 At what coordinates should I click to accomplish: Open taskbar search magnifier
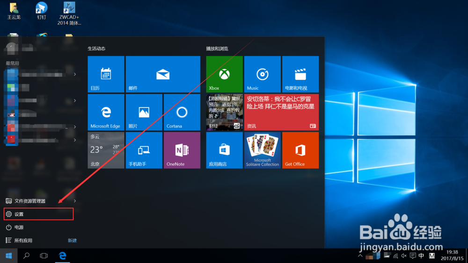[x=26, y=256]
